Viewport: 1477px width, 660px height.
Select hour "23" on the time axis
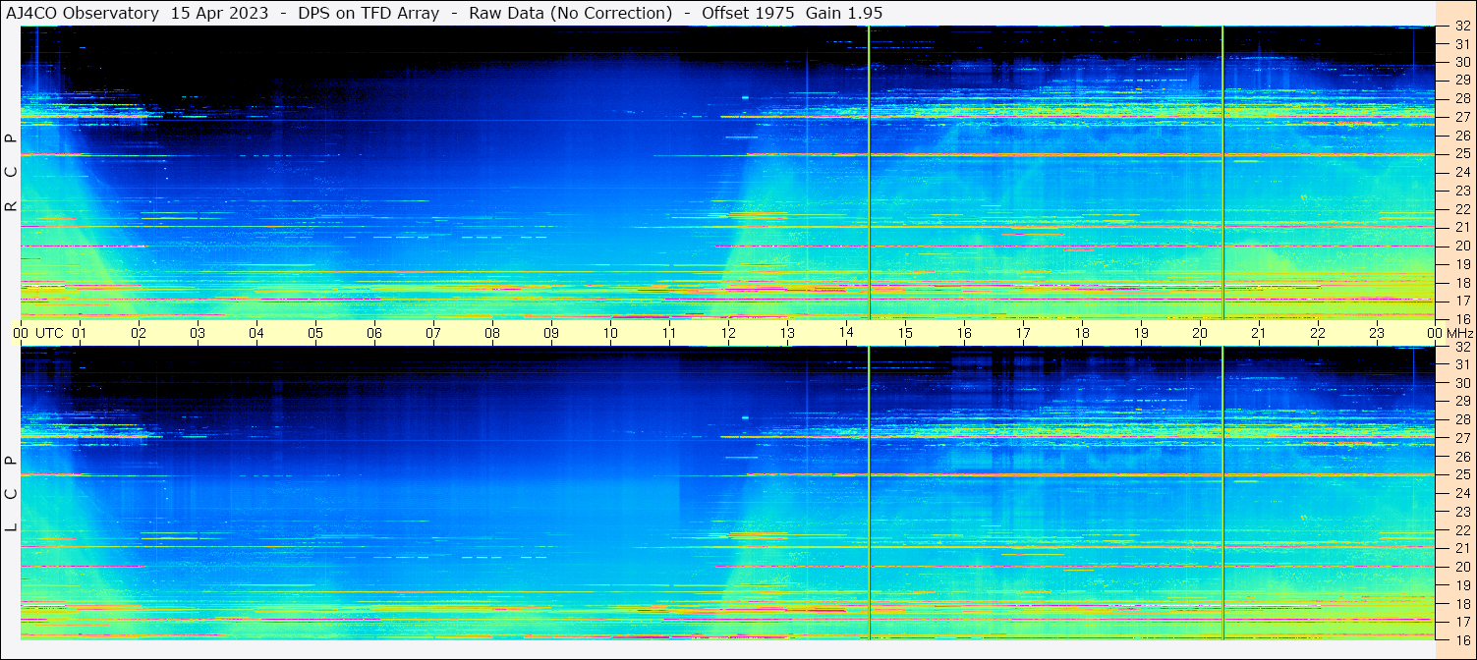[x=1377, y=333]
